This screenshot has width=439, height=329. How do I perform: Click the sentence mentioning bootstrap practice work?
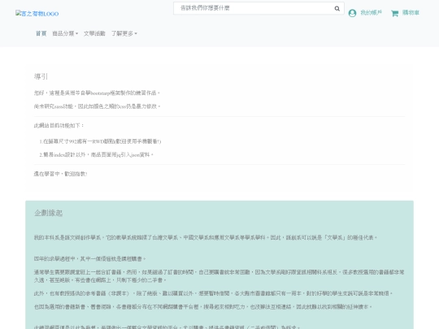[x=97, y=93]
